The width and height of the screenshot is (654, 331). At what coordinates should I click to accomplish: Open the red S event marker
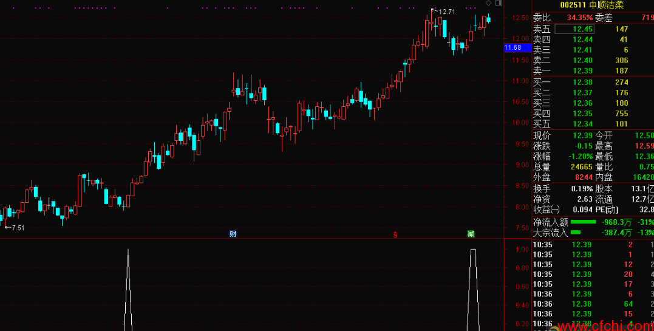click(395, 235)
